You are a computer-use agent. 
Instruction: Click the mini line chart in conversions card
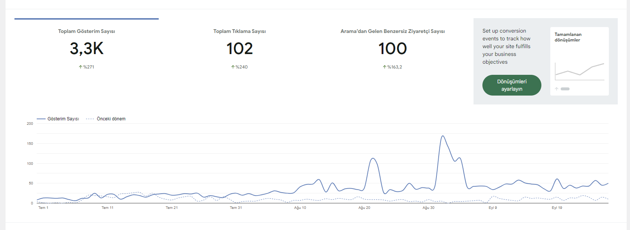click(x=580, y=71)
